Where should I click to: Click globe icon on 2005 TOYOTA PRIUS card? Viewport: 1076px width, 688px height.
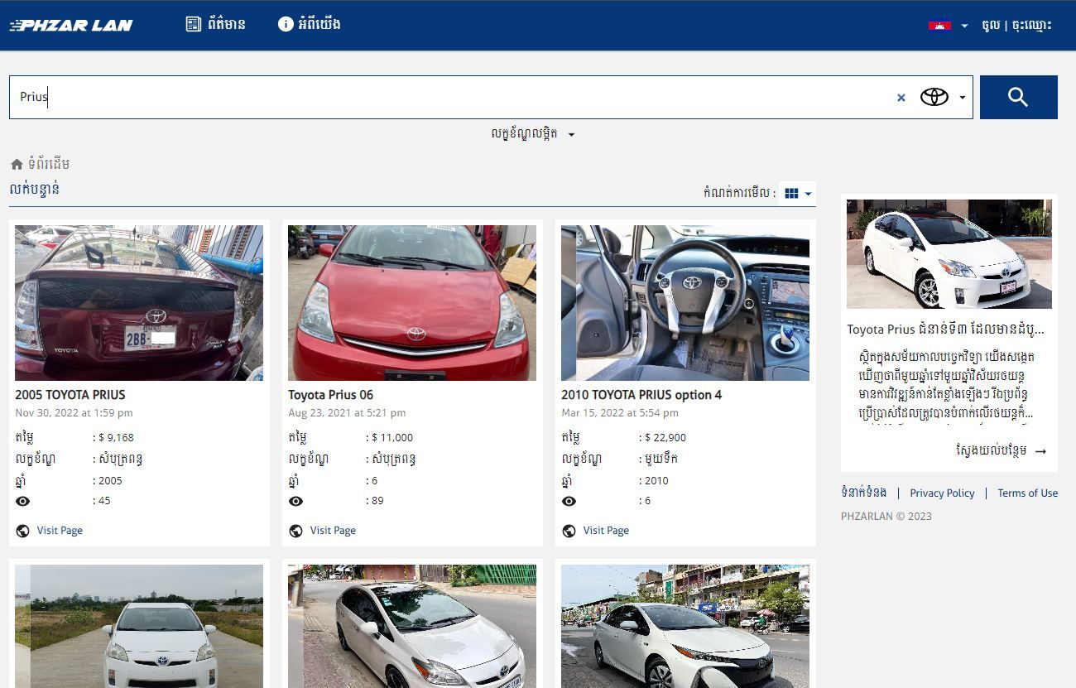coord(22,532)
